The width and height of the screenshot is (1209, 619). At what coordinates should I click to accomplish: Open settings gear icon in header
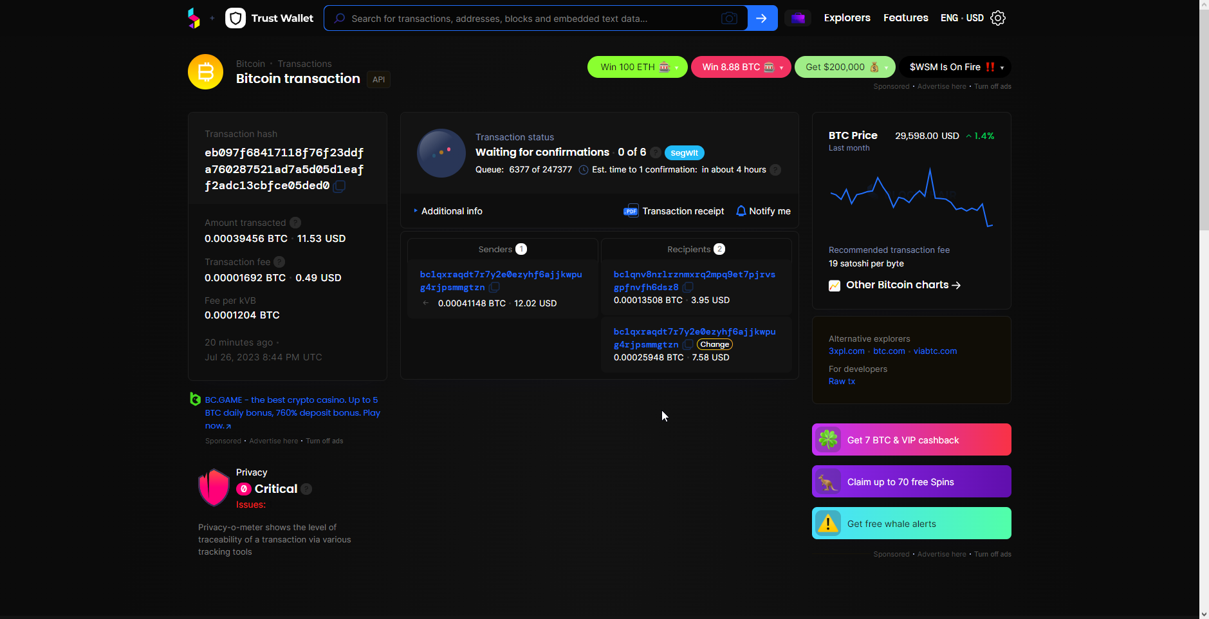pyautogui.click(x=998, y=18)
